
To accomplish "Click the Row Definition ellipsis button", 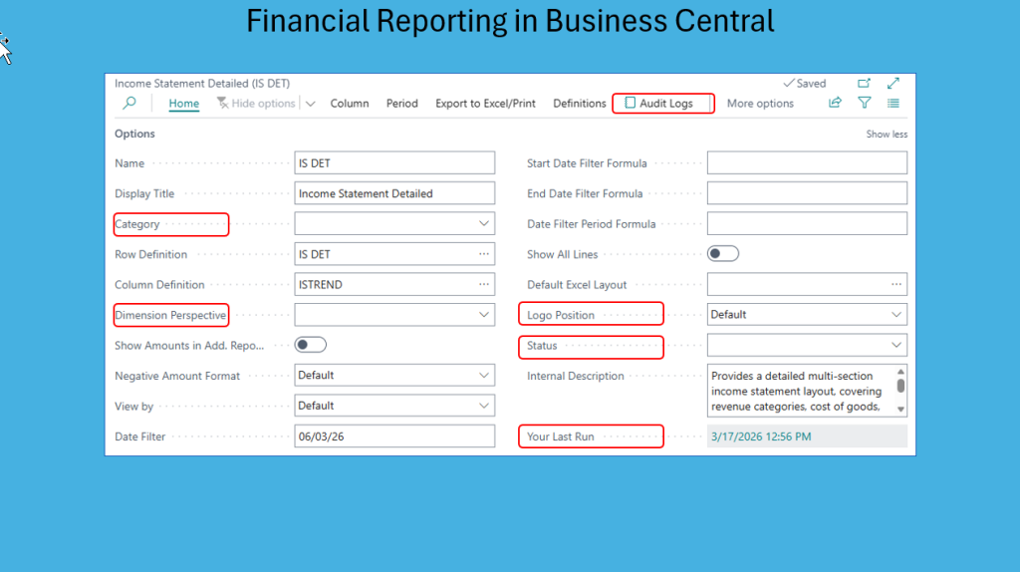I will tap(484, 254).
